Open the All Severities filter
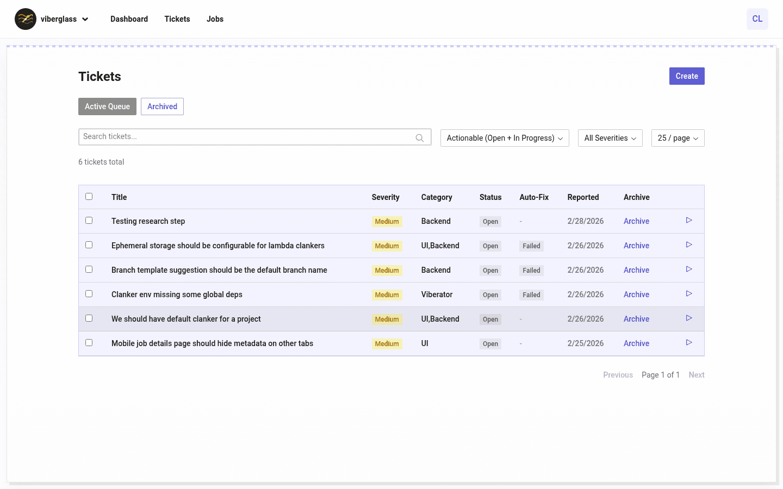This screenshot has width=783, height=489. [x=610, y=137]
